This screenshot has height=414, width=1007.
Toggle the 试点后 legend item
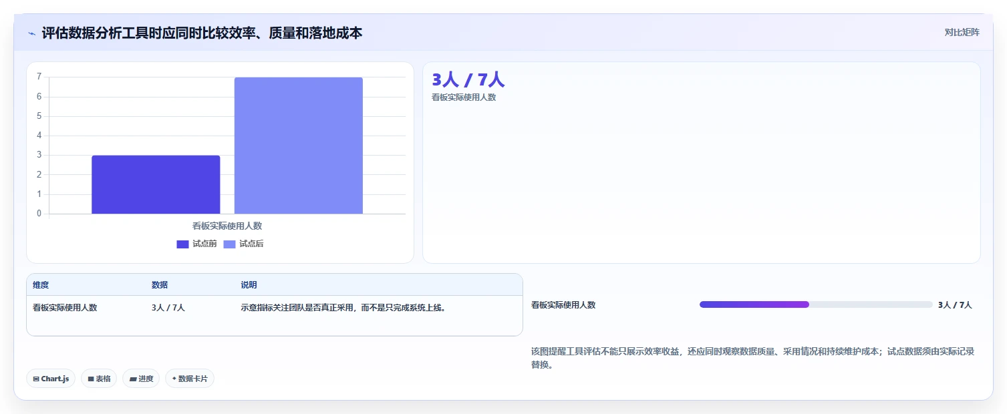click(x=243, y=244)
